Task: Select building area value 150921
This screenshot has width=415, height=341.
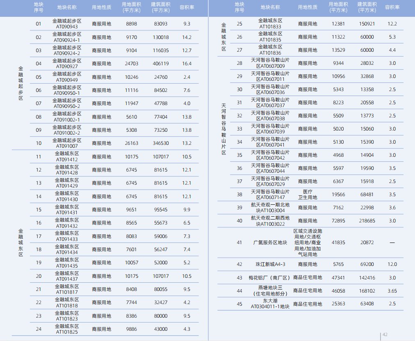Action: [x=367, y=24]
